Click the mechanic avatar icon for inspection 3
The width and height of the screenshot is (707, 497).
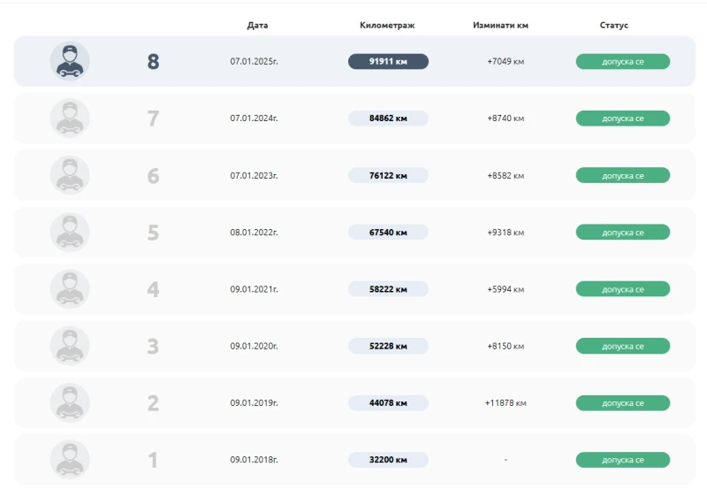(x=69, y=346)
